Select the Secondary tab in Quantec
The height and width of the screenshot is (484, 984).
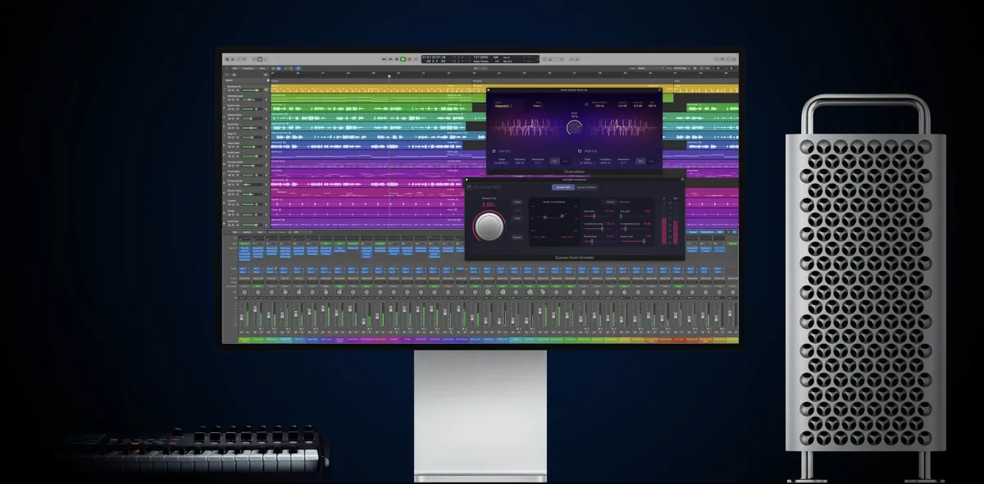click(x=624, y=202)
